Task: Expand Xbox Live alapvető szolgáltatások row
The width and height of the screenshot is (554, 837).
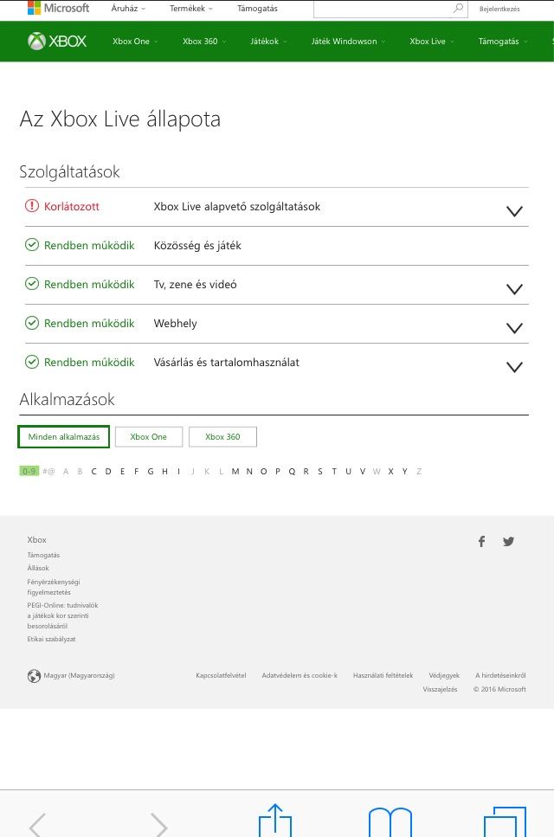Action: pos(514,211)
